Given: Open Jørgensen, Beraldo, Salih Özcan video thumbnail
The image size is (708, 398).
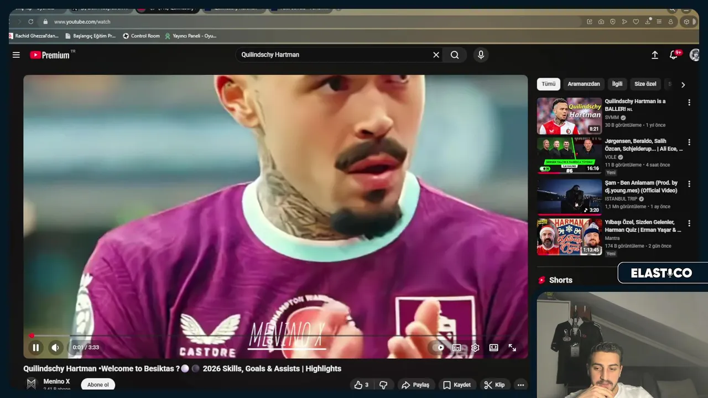Looking at the screenshot, I should pos(569,156).
